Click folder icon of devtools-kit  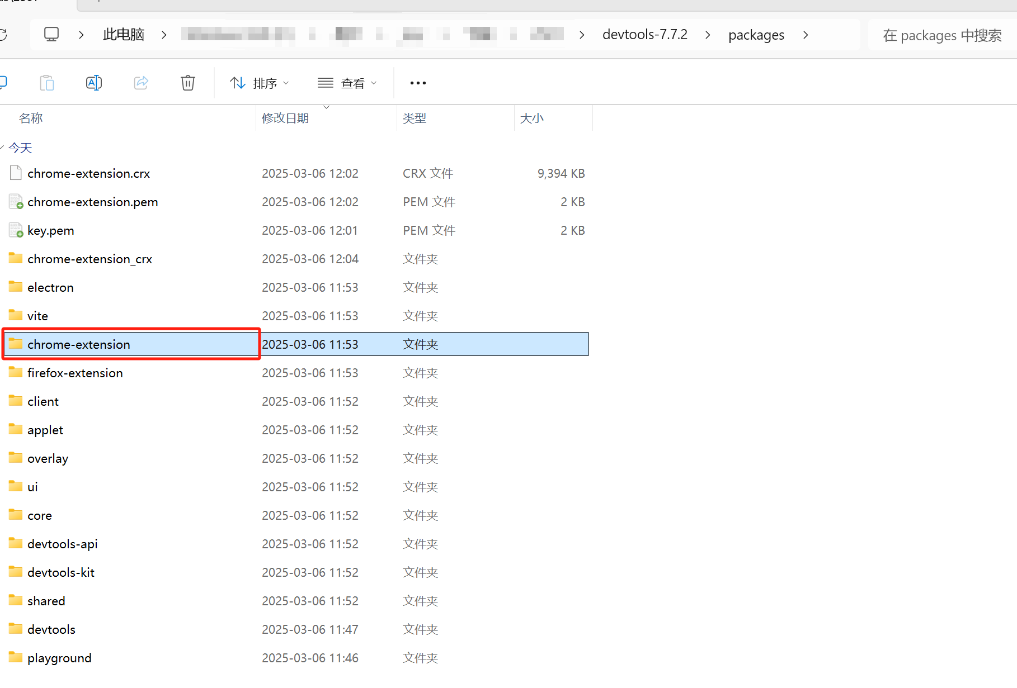(x=16, y=571)
